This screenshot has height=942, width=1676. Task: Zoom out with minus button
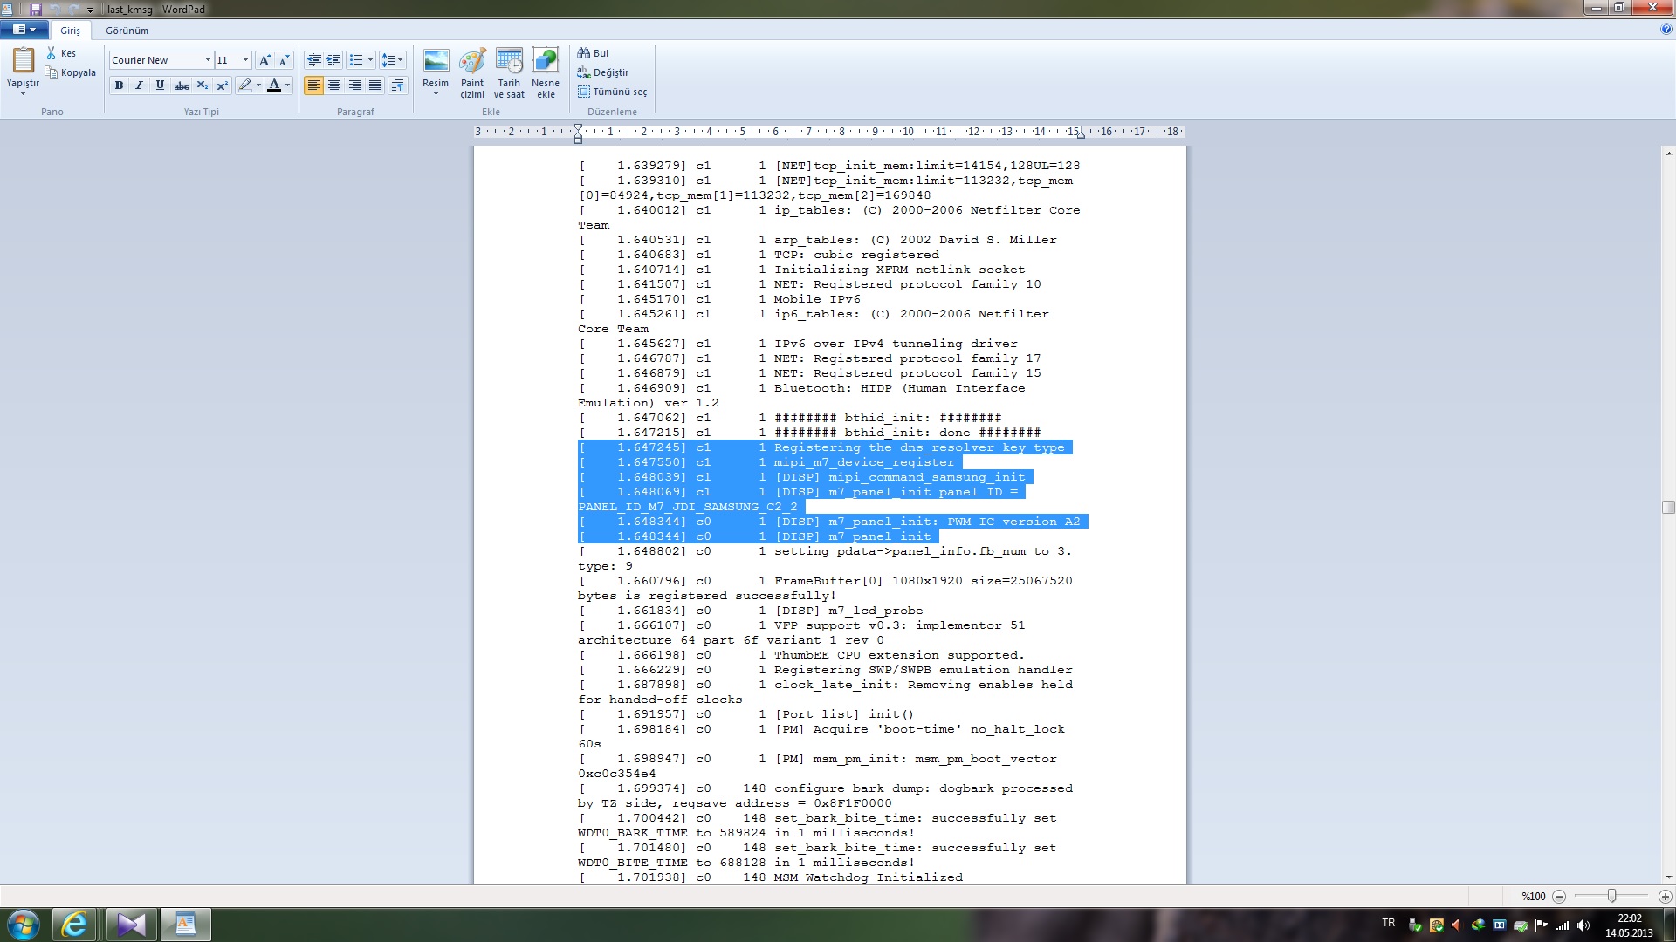1559,896
